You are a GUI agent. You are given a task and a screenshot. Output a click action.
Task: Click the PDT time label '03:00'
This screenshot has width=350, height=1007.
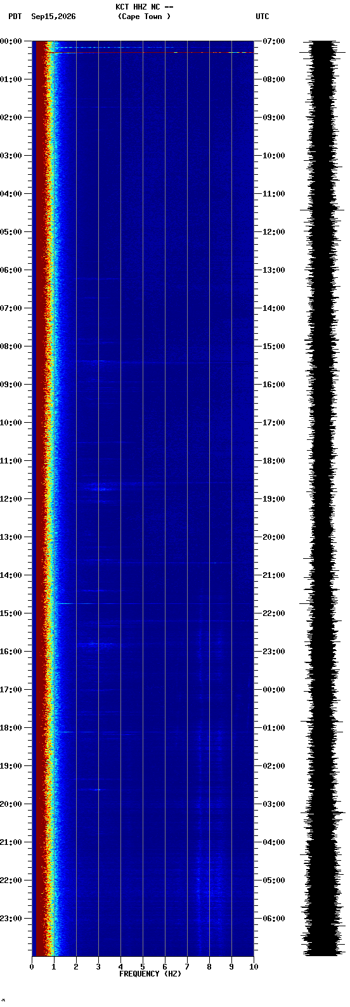(x=10, y=156)
